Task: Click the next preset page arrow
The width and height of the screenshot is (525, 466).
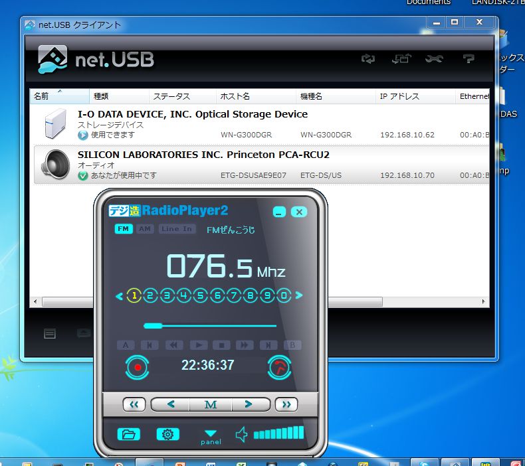Action: coord(299,295)
